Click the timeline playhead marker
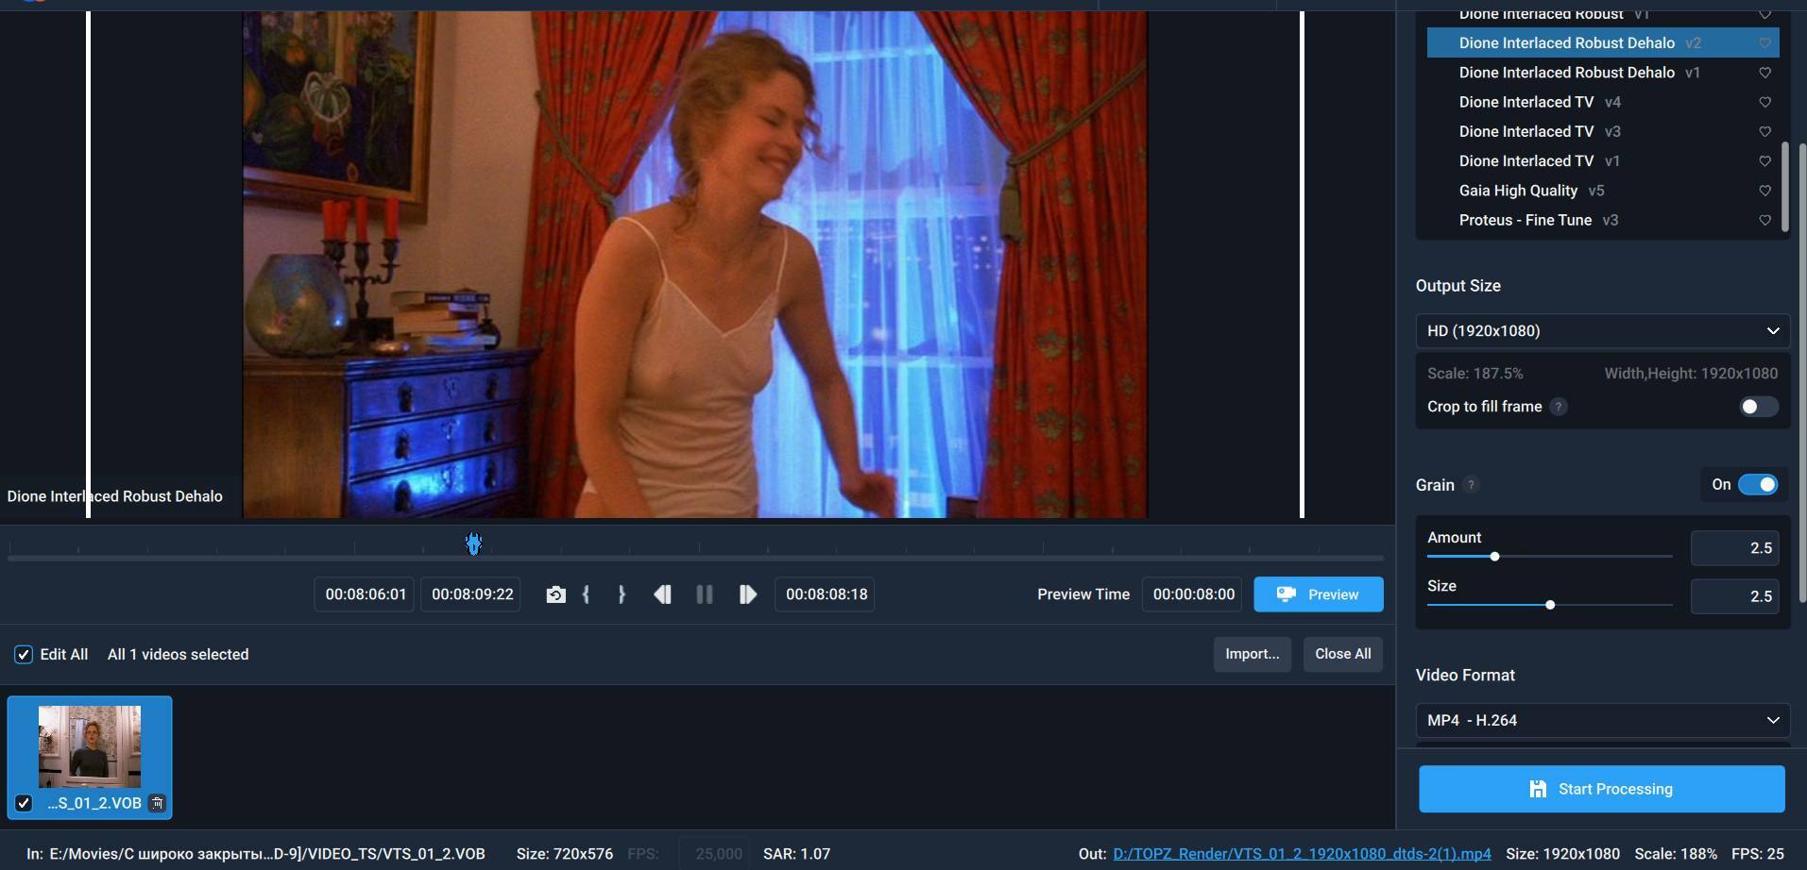 [x=474, y=544]
